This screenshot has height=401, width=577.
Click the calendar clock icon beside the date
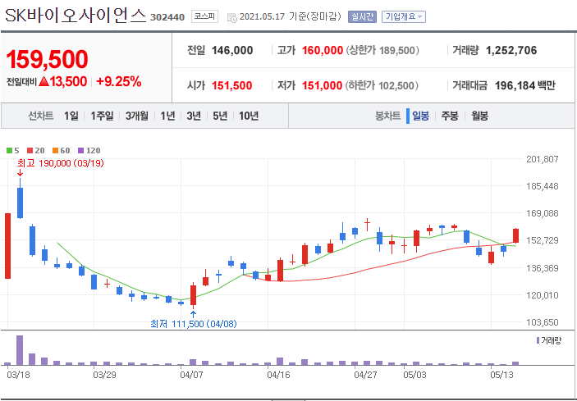point(232,17)
